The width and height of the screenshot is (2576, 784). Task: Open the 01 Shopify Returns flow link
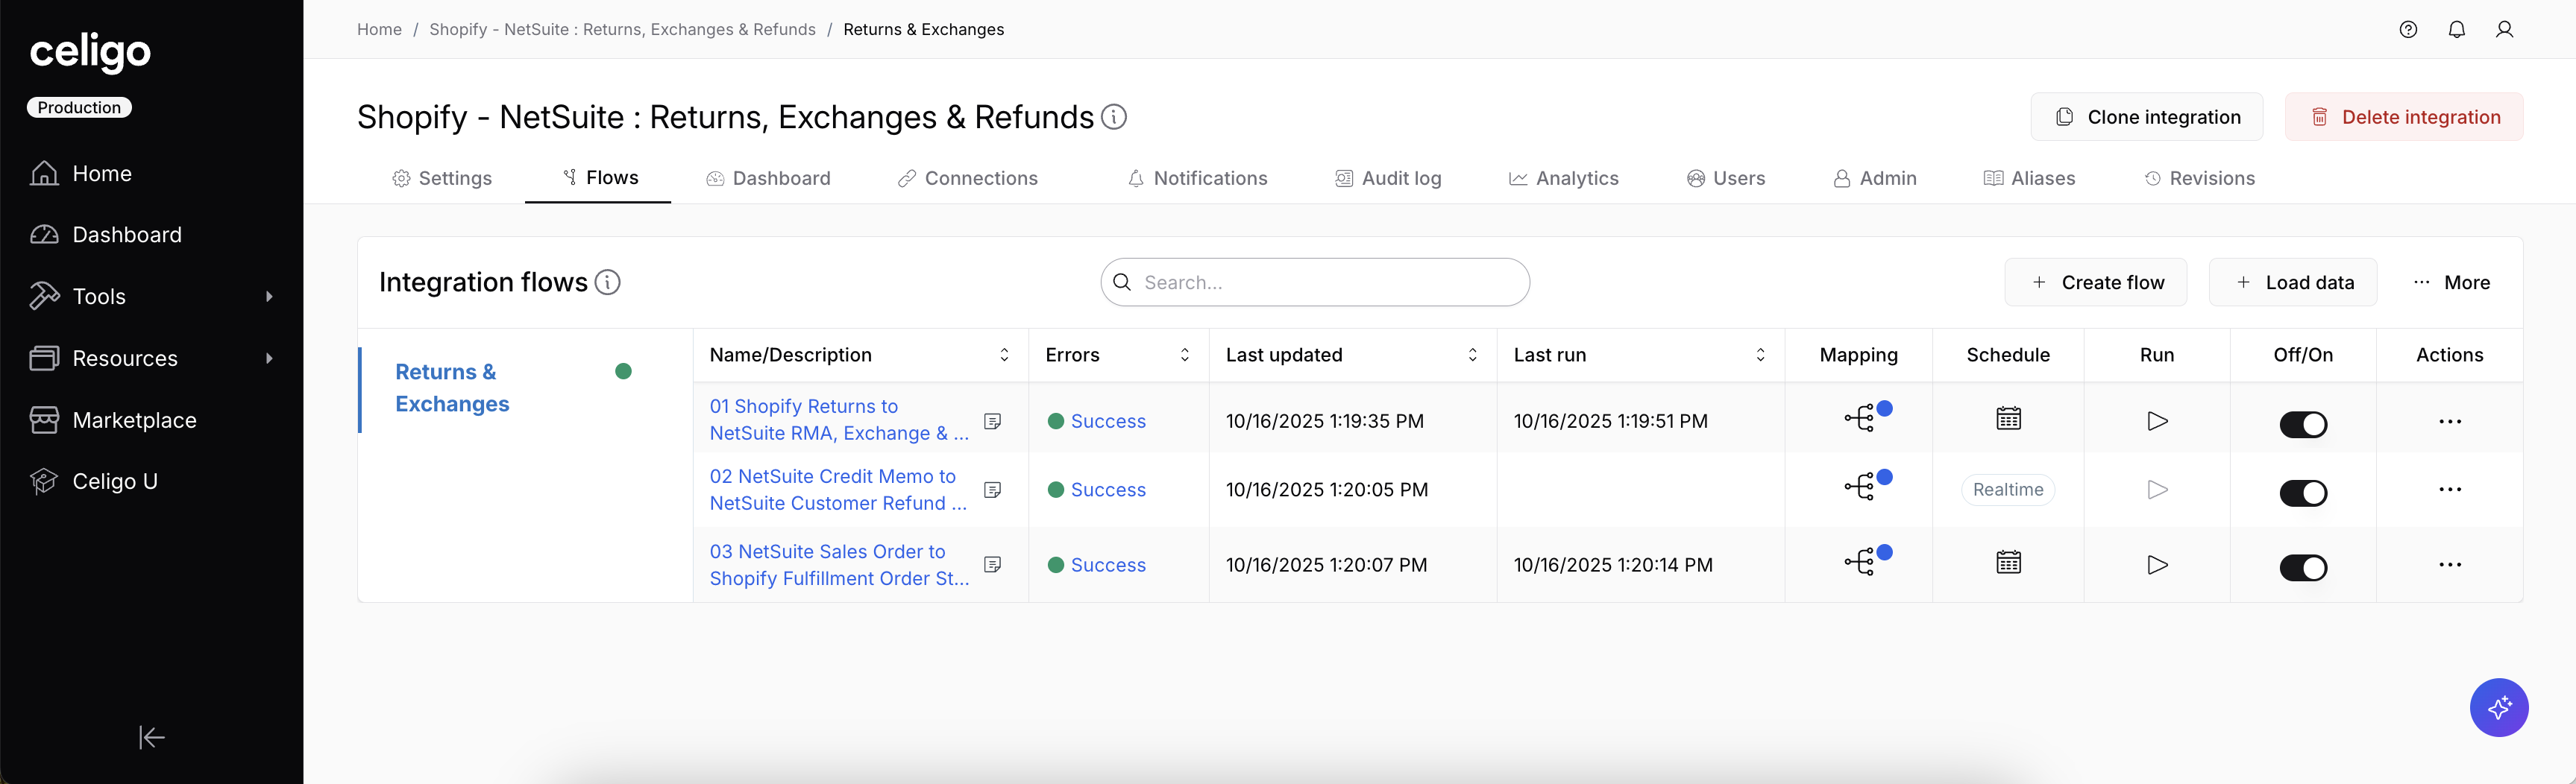(839, 420)
